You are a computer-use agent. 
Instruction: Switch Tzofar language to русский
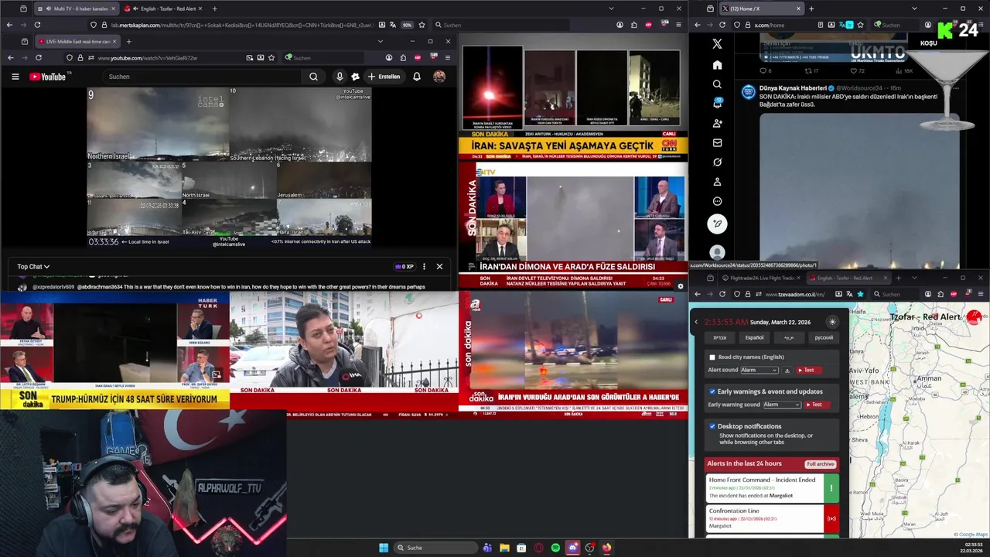click(x=824, y=337)
